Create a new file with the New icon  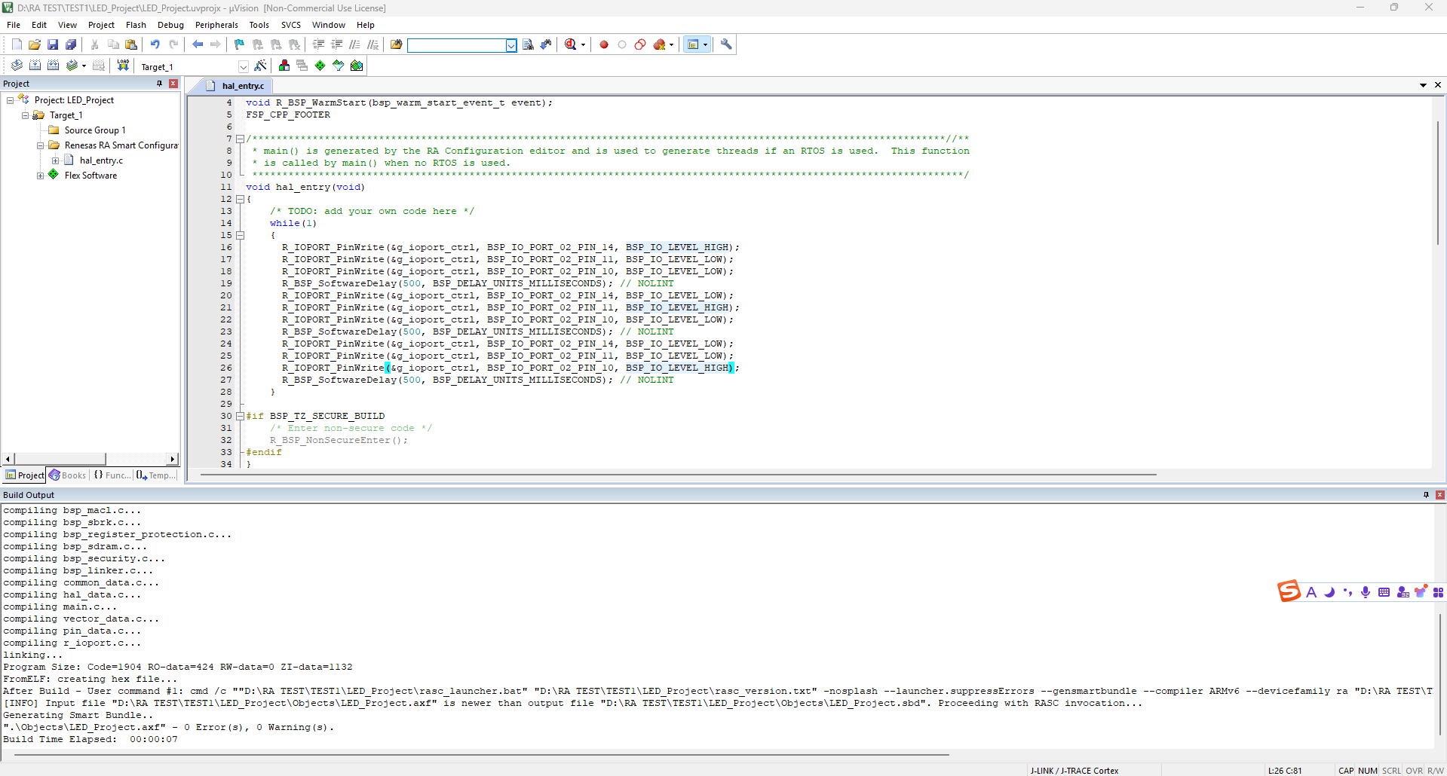tap(17, 44)
